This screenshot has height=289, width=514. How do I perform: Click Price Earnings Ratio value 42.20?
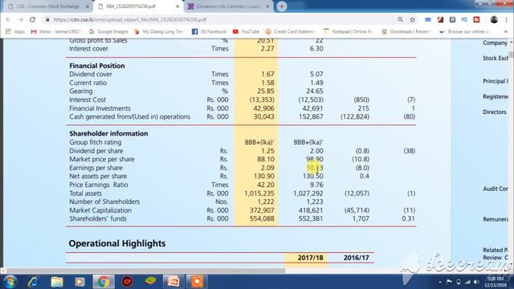tap(266, 185)
